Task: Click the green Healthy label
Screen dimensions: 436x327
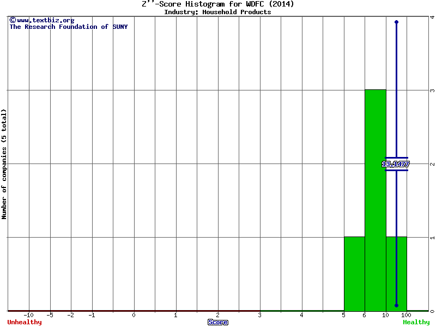Action: click(x=416, y=322)
